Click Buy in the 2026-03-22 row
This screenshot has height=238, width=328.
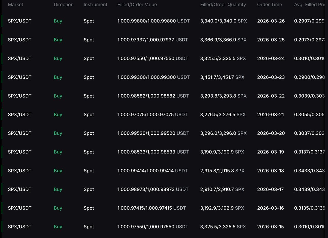[x=58, y=96]
